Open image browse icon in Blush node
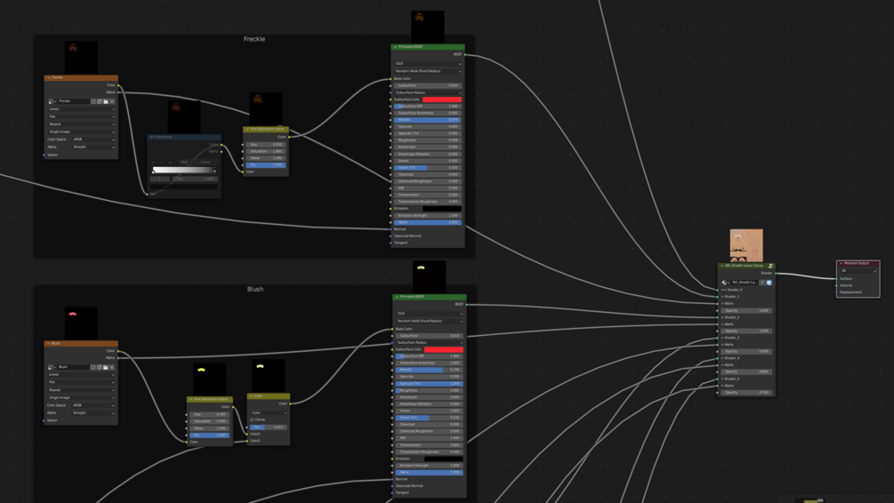 tap(52, 367)
